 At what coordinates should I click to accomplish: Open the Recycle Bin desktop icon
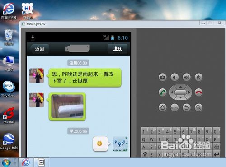9,37
